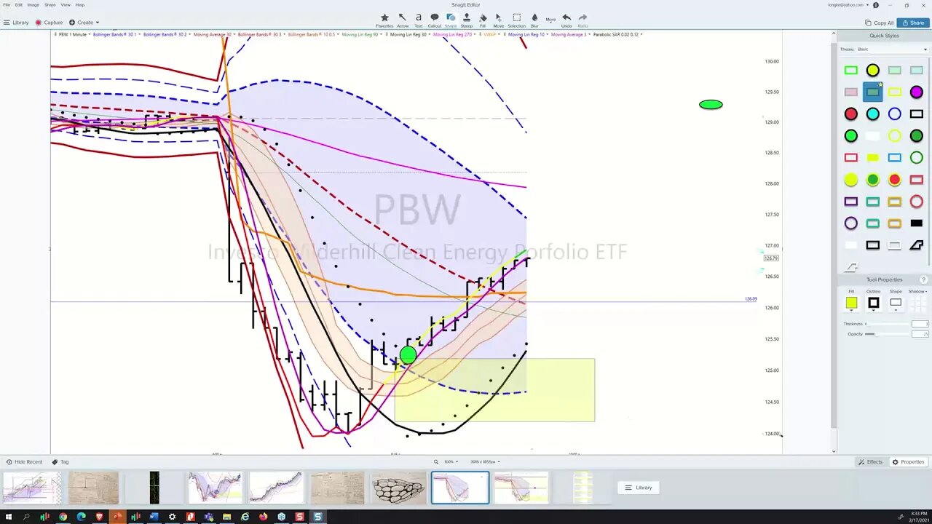Open the Tool Properties help icon
This screenshot has height=524, width=932.
pos(924,279)
